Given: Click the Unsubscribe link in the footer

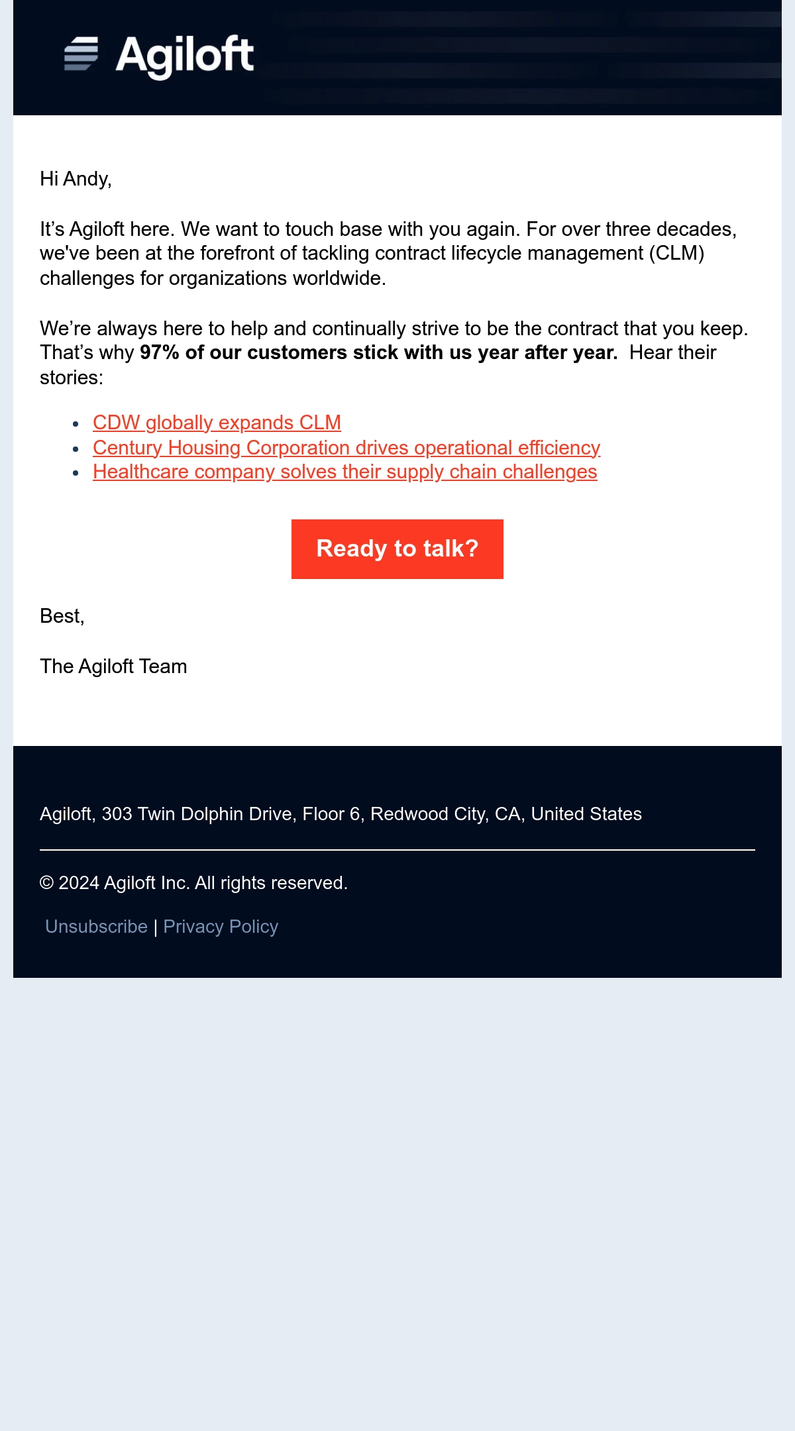Looking at the screenshot, I should coord(96,926).
